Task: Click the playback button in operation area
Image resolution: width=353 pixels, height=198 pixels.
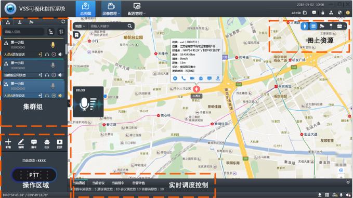Action: pos(60,143)
